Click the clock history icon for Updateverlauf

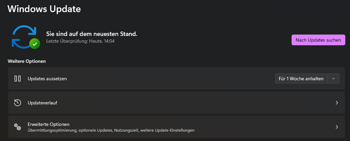[x=18, y=103]
